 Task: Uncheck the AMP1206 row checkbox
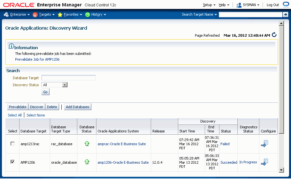[x=12, y=162]
